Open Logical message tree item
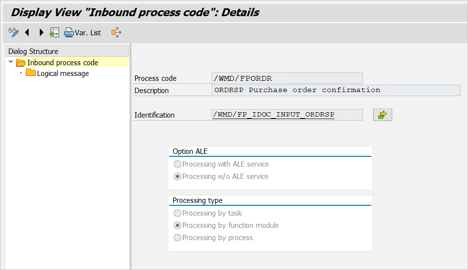Screen dimensions: 468x270 (x=63, y=74)
